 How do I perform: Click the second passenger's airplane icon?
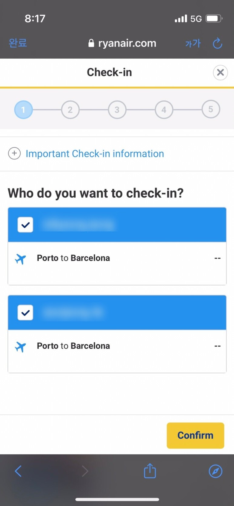[20, 347]
